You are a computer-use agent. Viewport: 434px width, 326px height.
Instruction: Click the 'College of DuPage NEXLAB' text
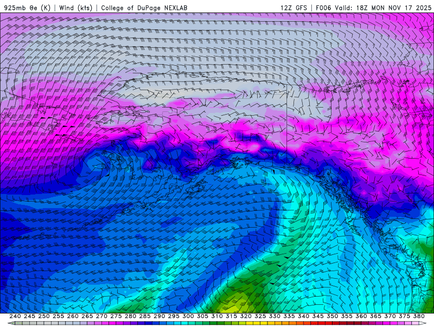144,8
